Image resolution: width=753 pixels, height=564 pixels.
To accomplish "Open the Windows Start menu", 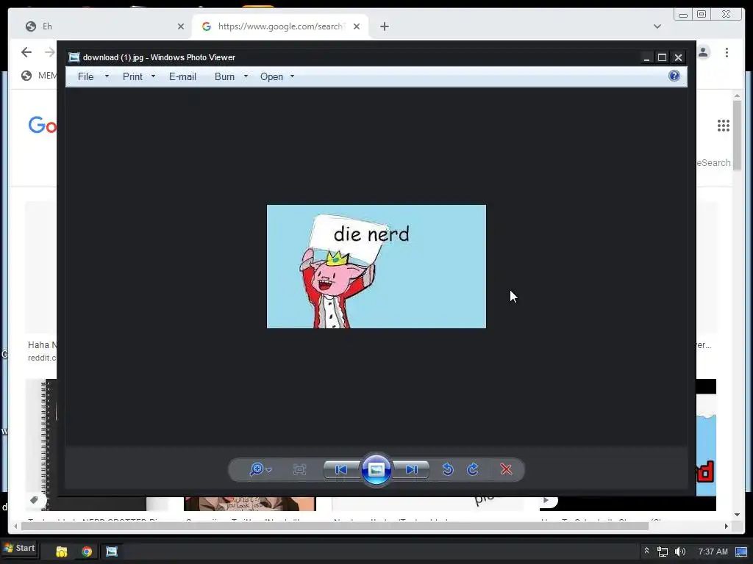I will point(19,548).
